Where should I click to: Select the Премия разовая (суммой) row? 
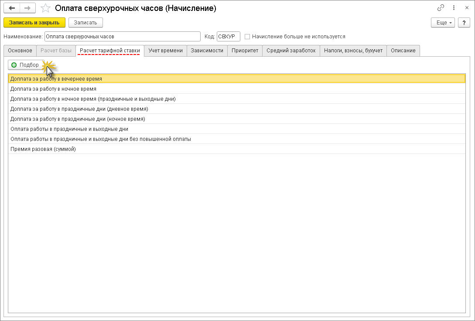[x=236, y=149]
